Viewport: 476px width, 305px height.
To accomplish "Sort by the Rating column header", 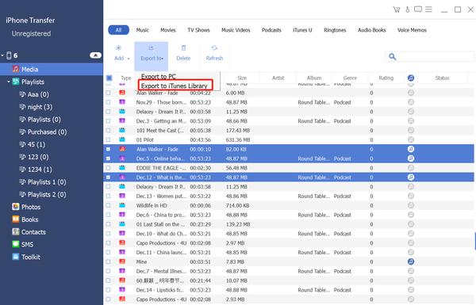I will click(x=386, y=78).
